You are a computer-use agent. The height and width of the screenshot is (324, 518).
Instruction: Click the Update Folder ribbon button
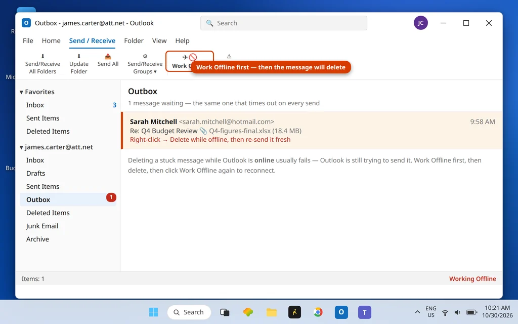(78, 64)
